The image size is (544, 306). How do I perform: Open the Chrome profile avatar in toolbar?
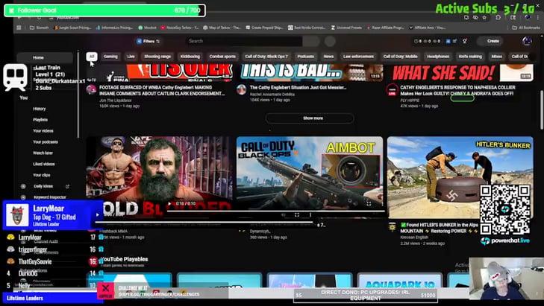[528, 17]
